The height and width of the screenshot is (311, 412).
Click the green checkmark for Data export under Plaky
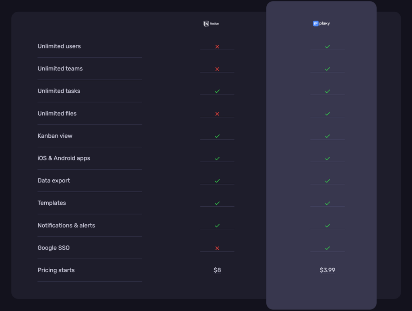327,180
